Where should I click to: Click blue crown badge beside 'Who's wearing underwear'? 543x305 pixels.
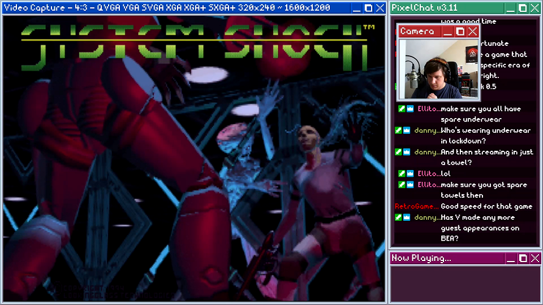coord(407,130)
